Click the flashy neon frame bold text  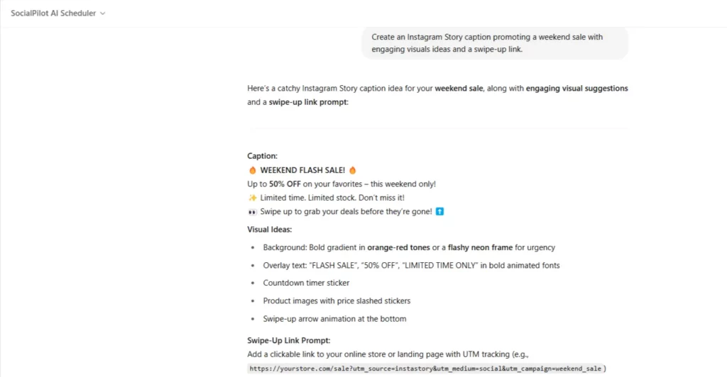point(481,247)
